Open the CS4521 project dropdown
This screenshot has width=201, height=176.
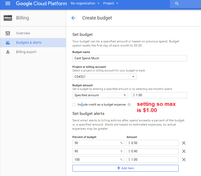(x=104, y=77)
